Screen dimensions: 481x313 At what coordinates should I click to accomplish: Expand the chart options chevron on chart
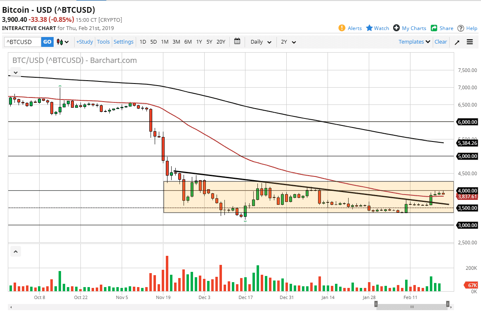click(x=15, y=72)
